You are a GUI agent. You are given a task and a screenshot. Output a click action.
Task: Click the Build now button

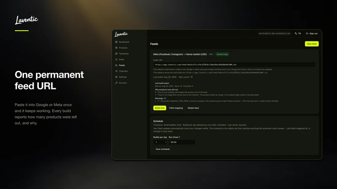(160, 108)
